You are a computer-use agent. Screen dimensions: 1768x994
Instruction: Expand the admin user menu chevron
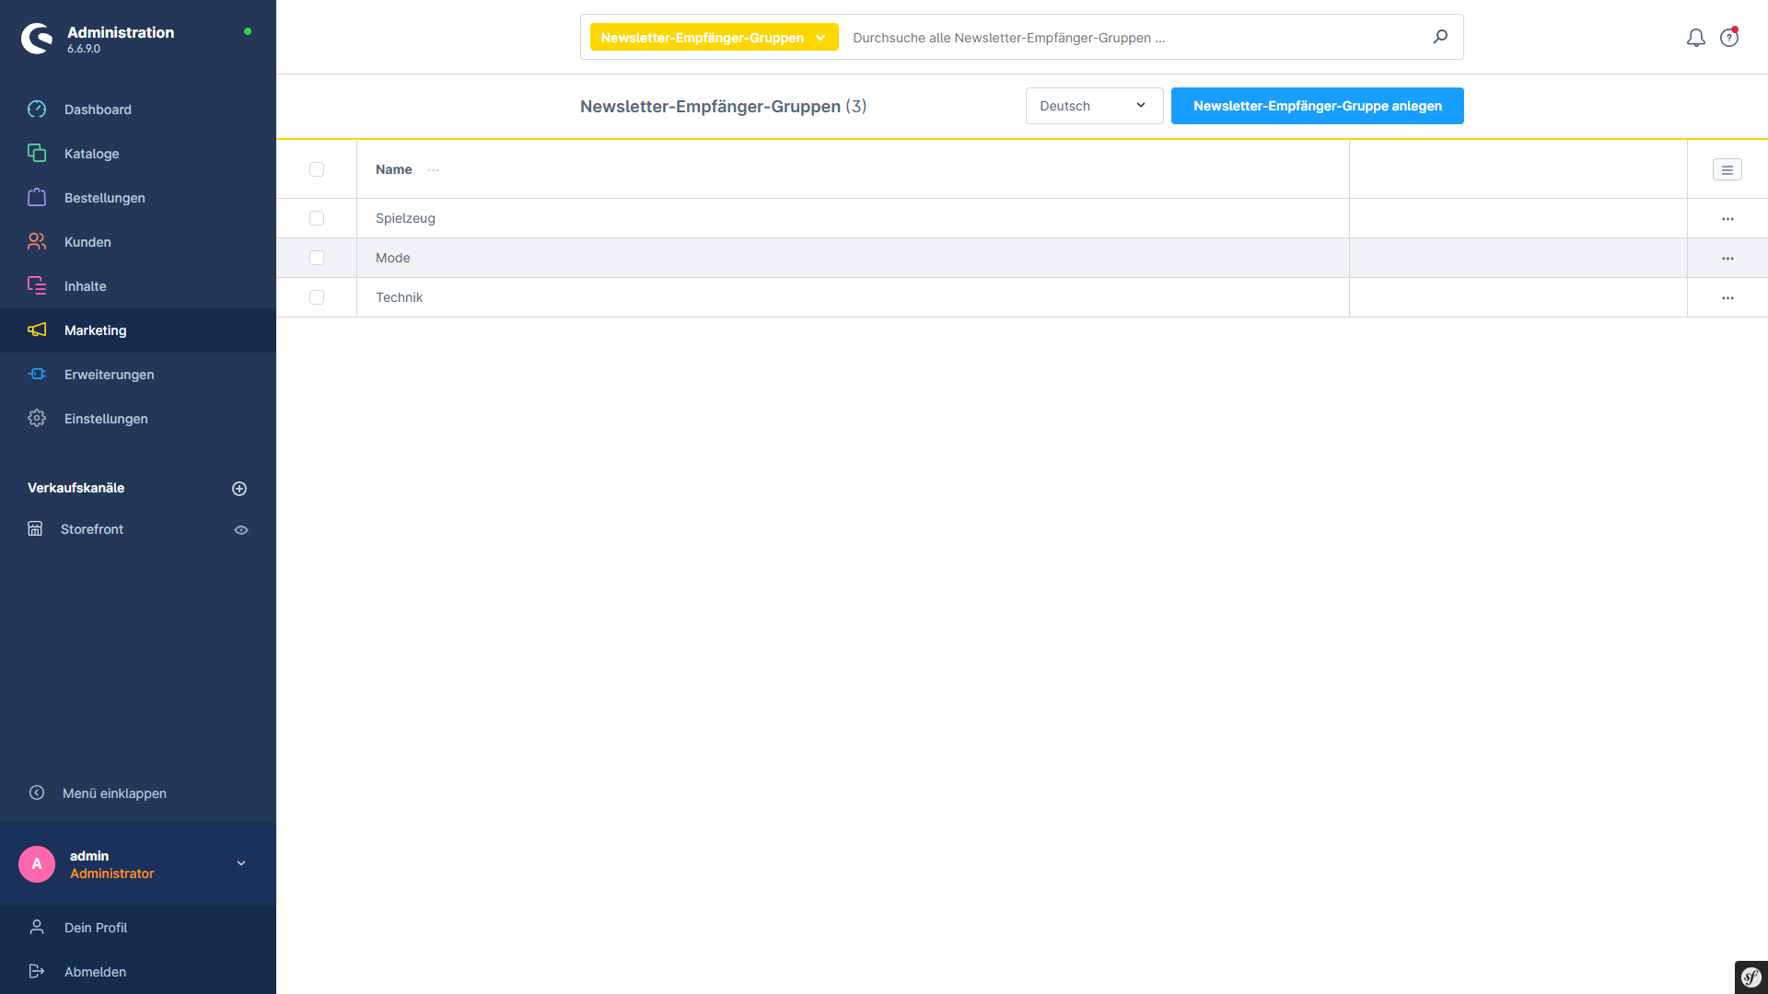coord(241,863)
